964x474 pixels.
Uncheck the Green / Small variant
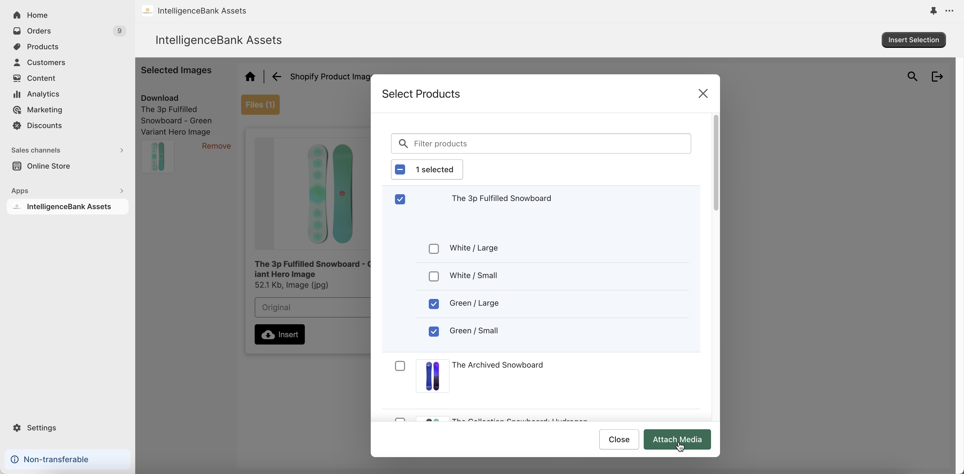433,331
